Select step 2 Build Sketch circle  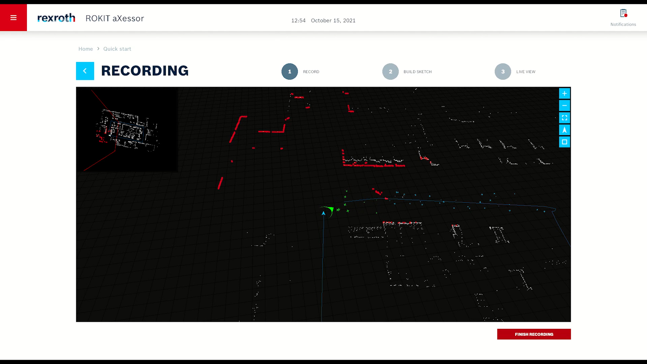click(391, 71)
